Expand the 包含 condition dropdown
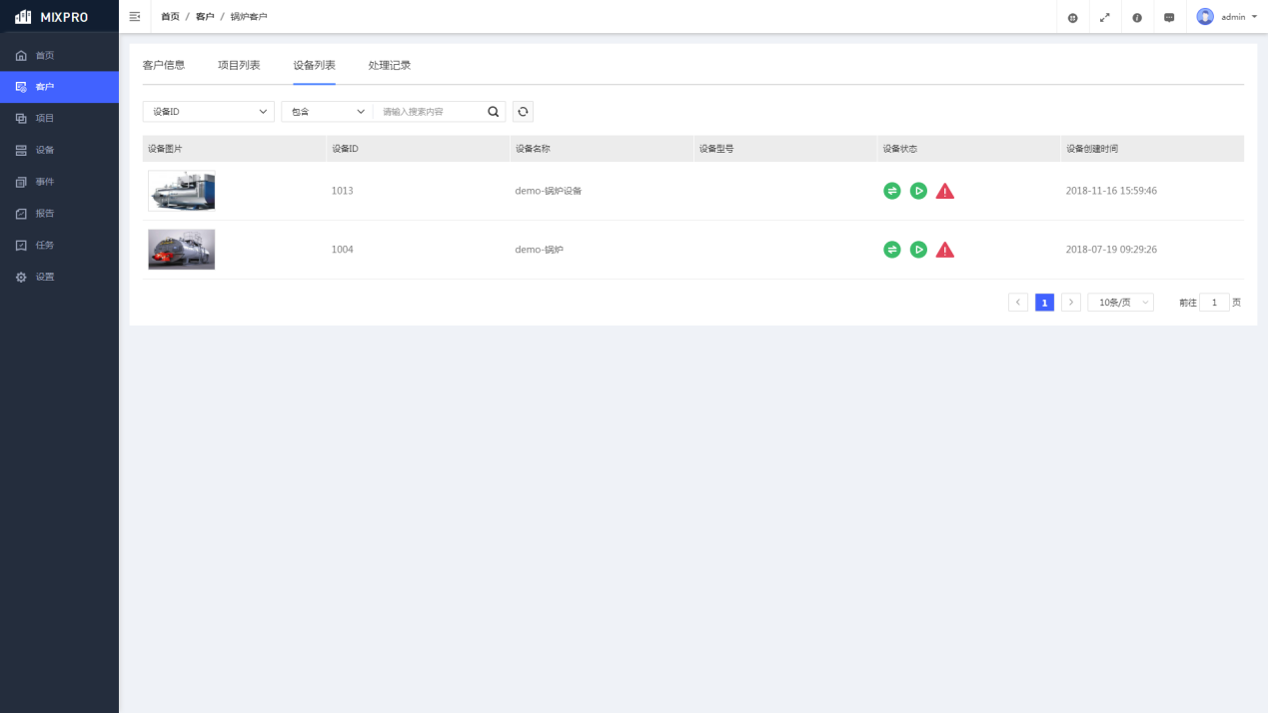 click(x=327, y=112)
